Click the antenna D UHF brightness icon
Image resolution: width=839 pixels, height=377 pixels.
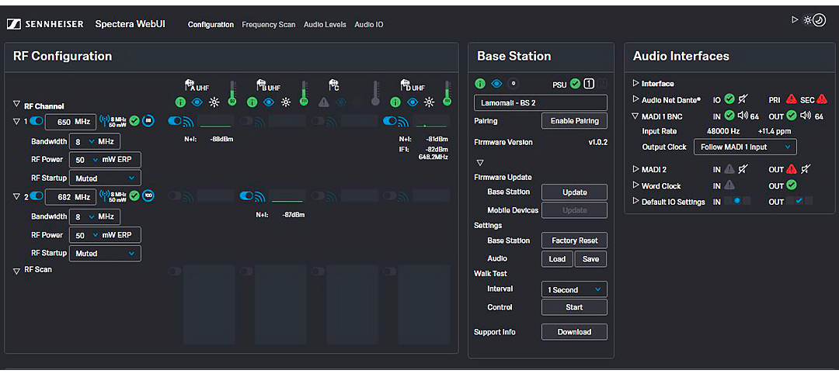tap(428, 102)
